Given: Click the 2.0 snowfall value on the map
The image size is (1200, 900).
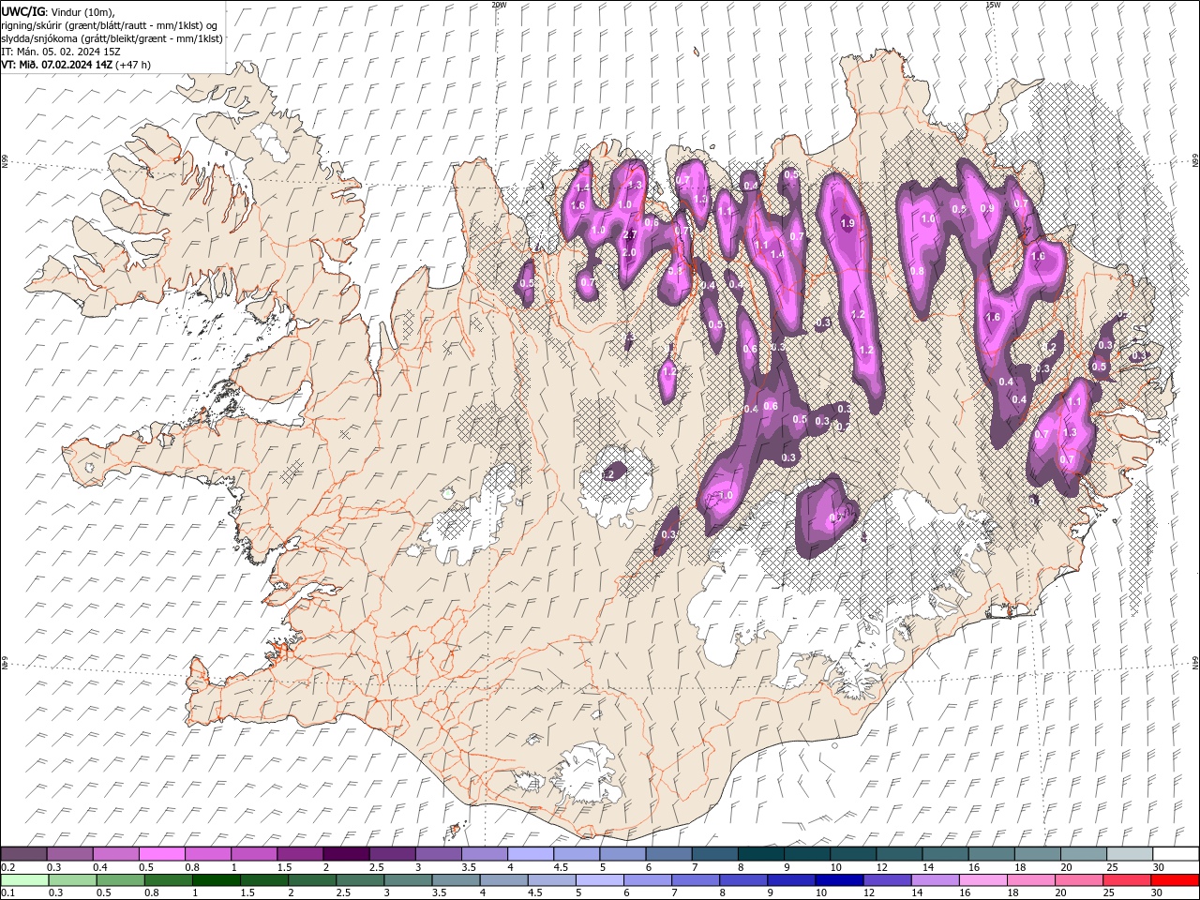Looking at the screenshot, I should click(629, 253).
